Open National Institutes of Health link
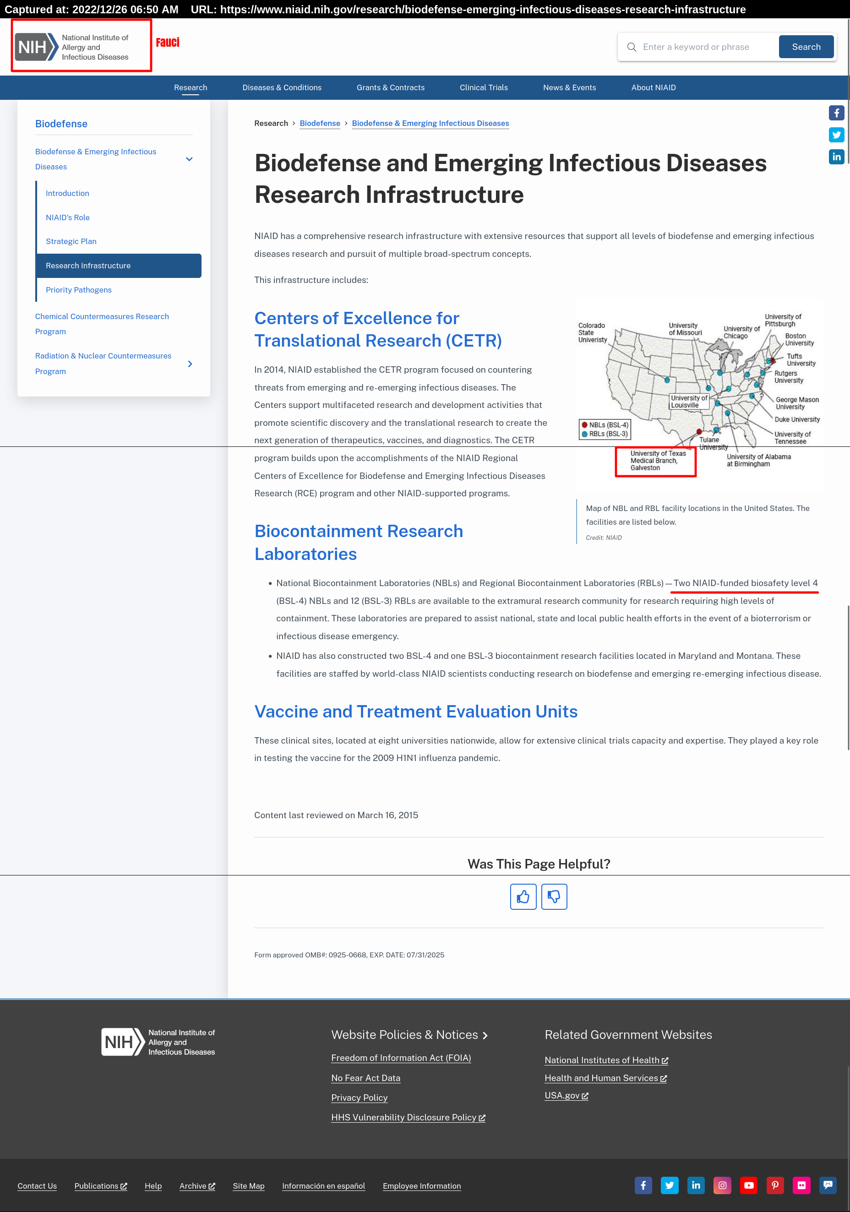 pyautogui.click(x=606, y=1060)
